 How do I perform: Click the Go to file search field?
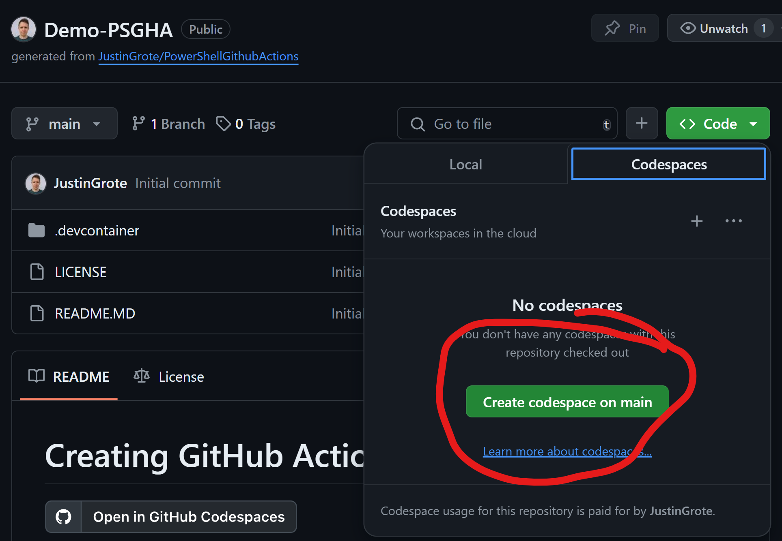(506, 124)
